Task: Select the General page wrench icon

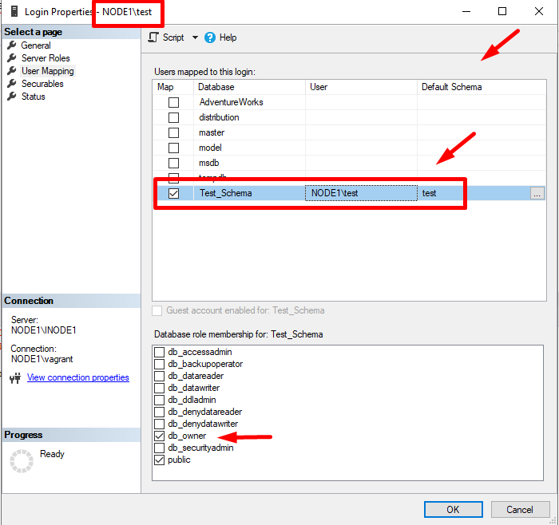Action: 12,45
